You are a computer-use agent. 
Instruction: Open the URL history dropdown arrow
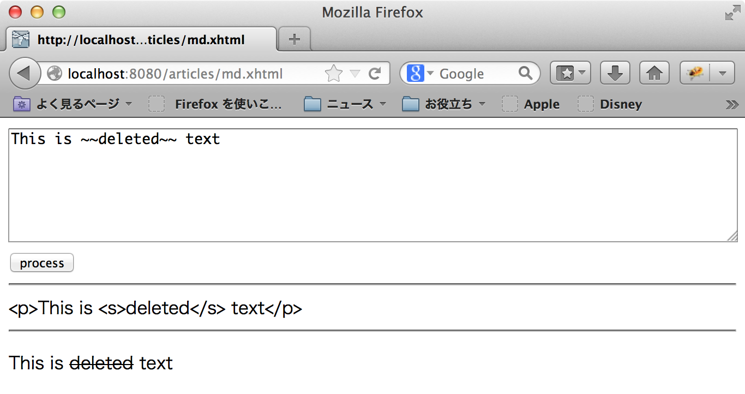(355, 74)
